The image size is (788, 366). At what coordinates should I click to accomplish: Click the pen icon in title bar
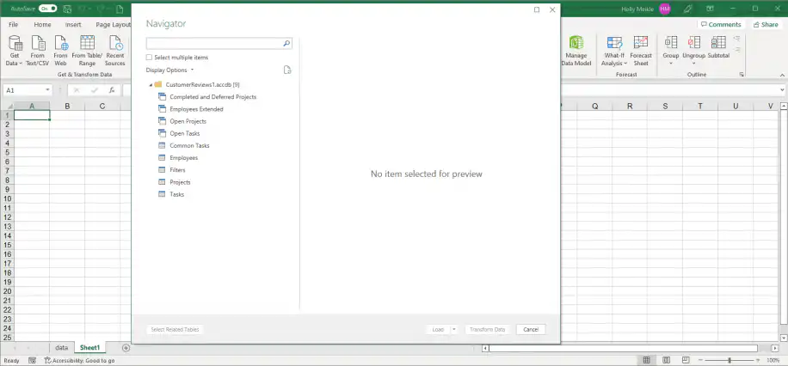coord(688,9)
